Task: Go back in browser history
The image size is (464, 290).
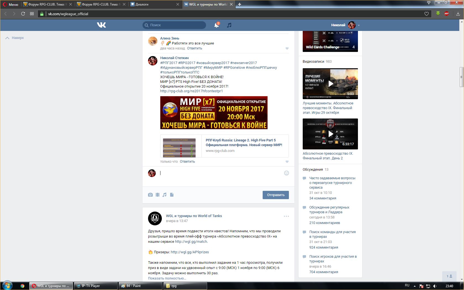Action: pos(5,14)
